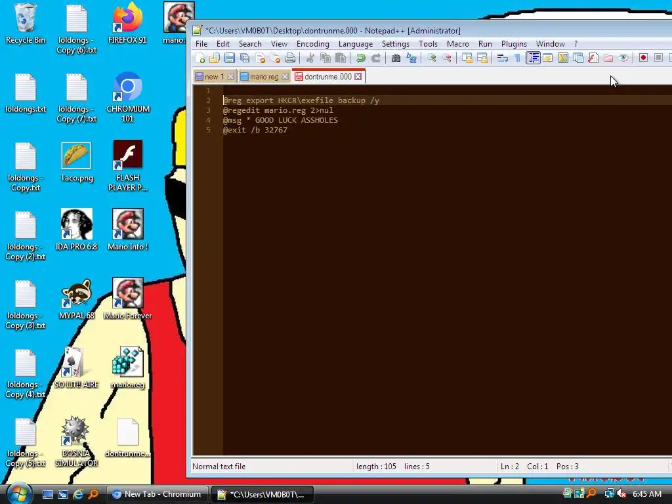Open the Function List toolbar icon

(593, 58)
